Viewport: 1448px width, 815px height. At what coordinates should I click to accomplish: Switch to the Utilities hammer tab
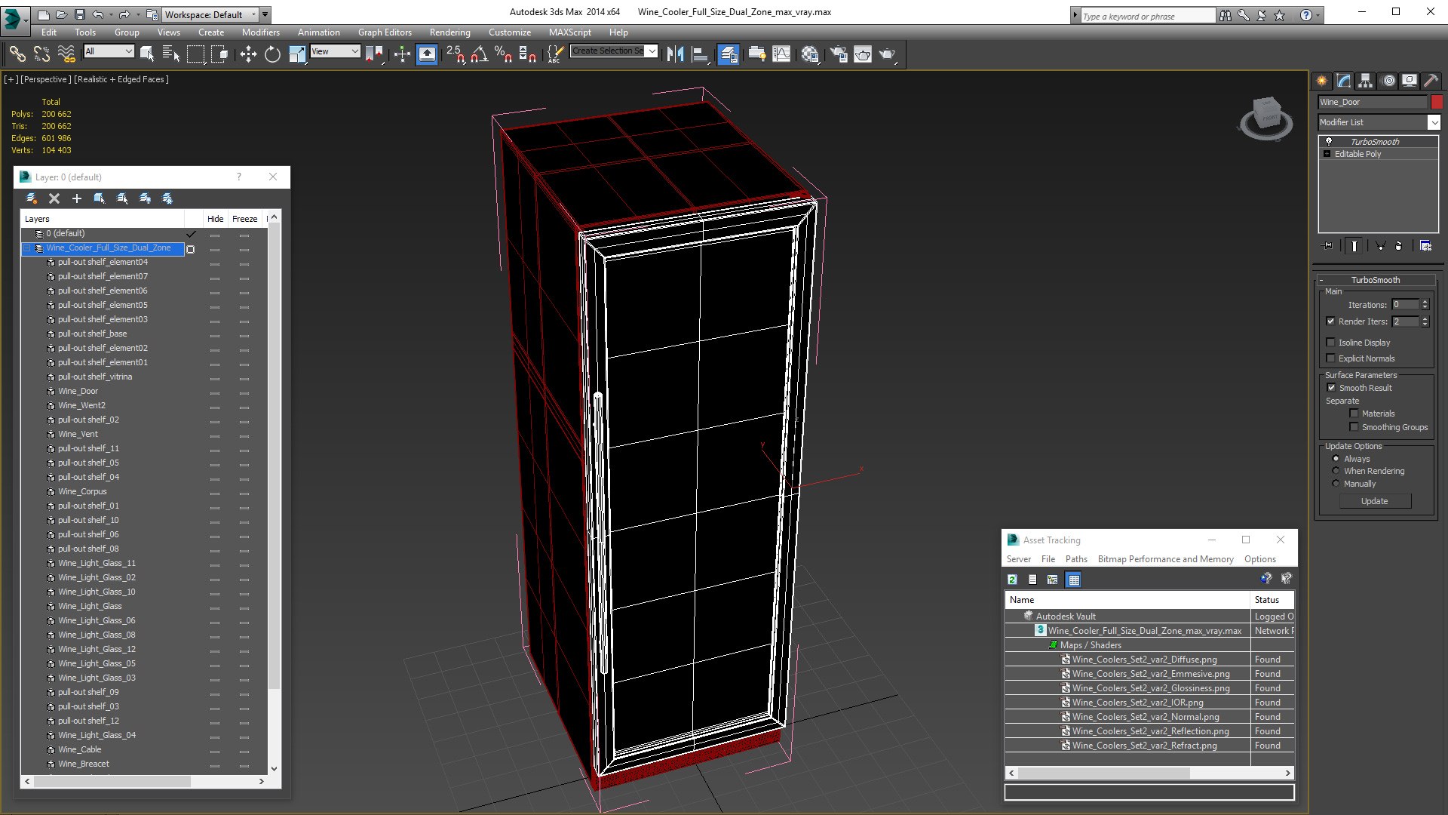click(1431, 81)
